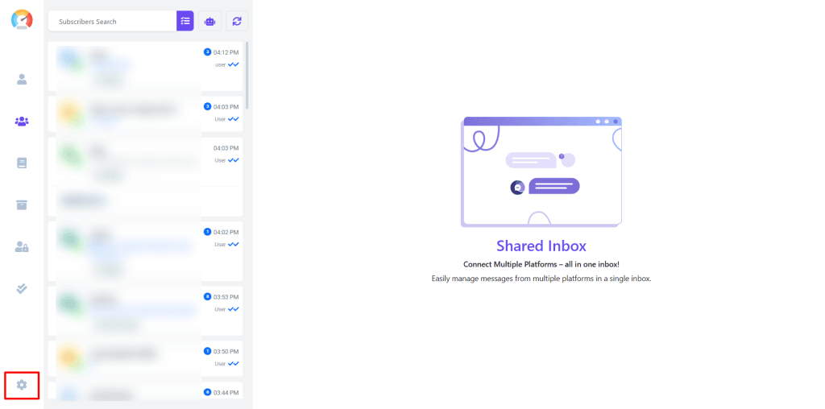The height and width of the screenshot is (409, 825).
Task: Click the Shared Inbox heading
Action: pos(541,246)
